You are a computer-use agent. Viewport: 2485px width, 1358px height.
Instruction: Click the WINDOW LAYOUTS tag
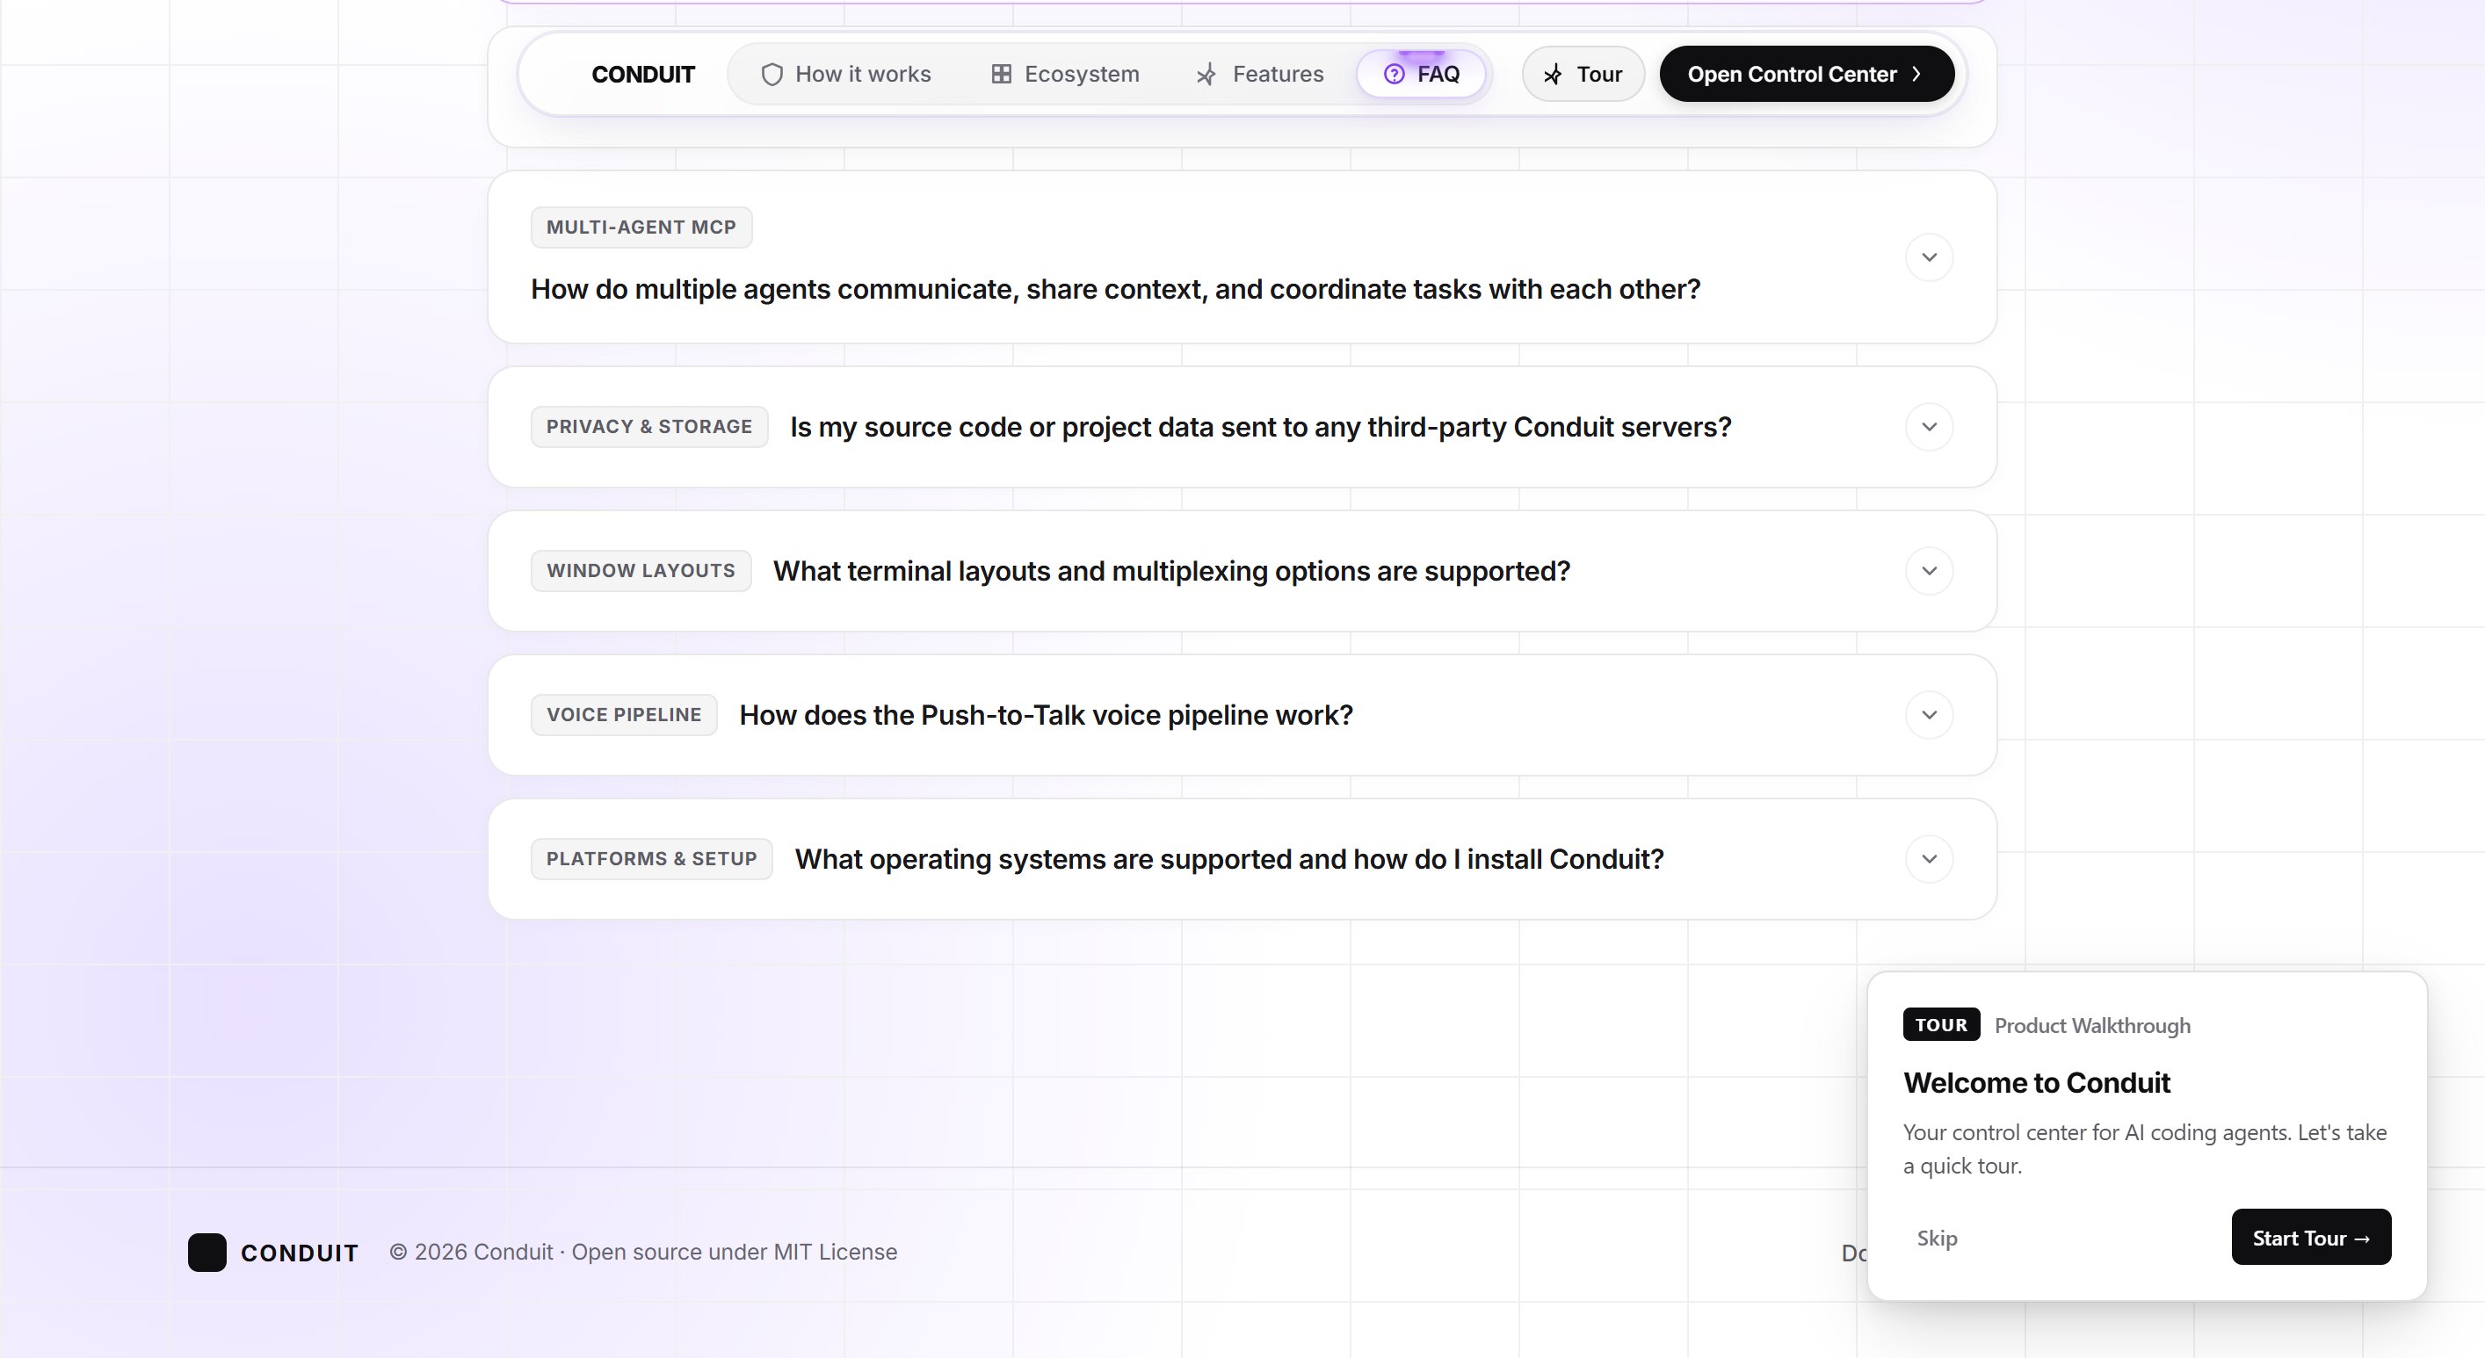(x=641, y=571)
